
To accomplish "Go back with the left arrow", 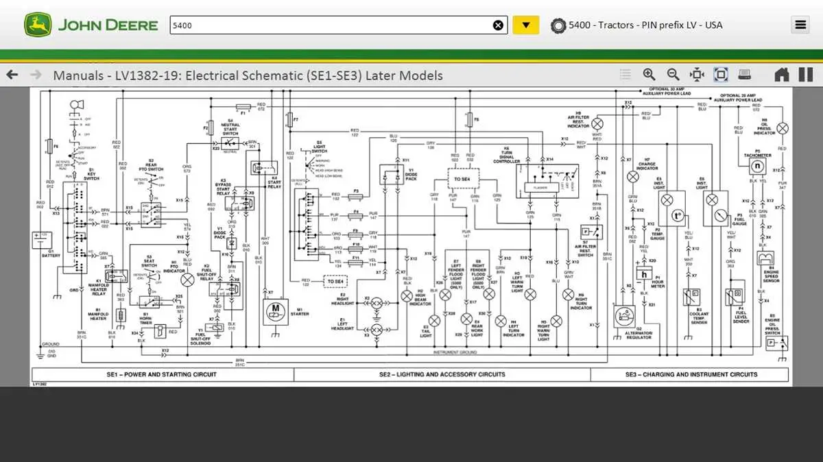I will point(12,75).
